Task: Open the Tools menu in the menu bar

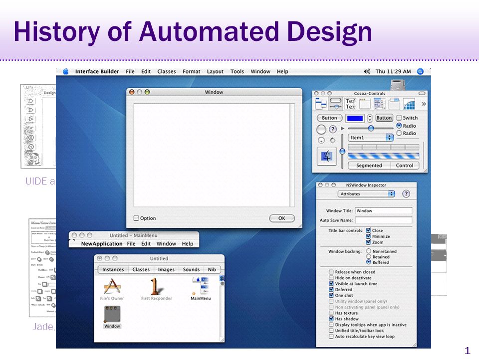Action: 237,71
